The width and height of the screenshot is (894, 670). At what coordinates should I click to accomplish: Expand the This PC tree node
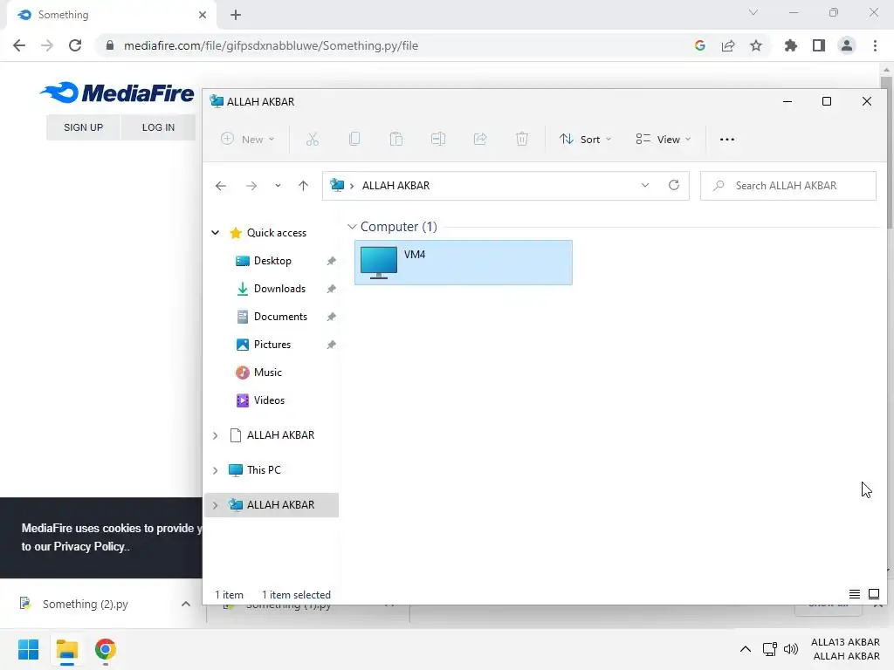216,470
